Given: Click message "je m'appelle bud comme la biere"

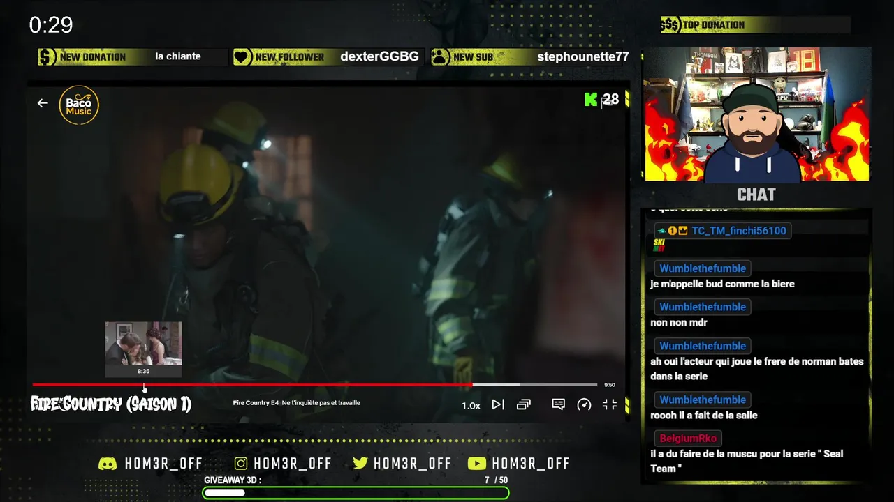Looking at the screenshot, I should coord(722,284).
